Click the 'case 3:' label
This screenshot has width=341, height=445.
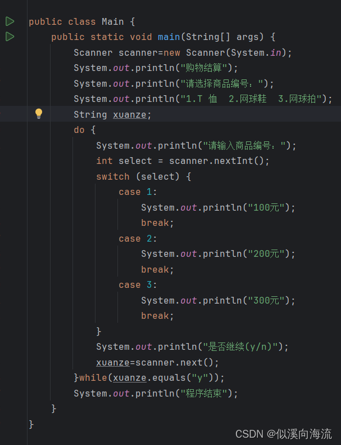tap(138, 284)
